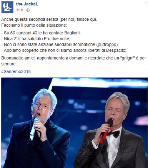Viewport: 148px width, 168px height.
Task: Open the JackaL profile picture avatar
Action: (x=7, y=7)
